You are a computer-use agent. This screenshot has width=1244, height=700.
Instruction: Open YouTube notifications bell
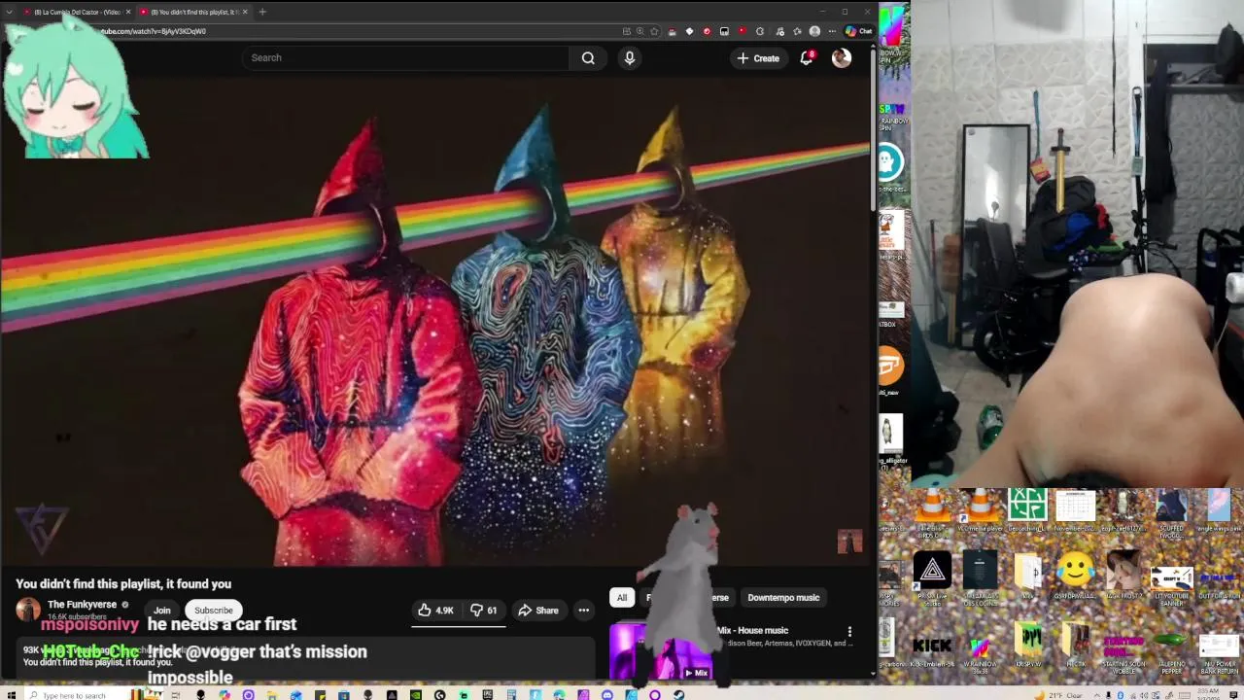(807, 58)
